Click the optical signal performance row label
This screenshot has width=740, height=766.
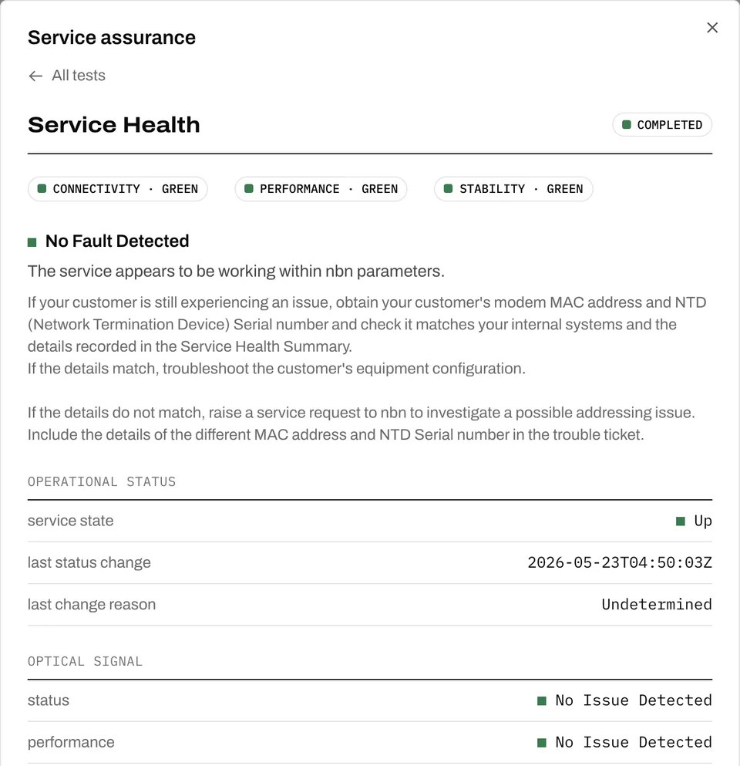click(x=71, y=743)
